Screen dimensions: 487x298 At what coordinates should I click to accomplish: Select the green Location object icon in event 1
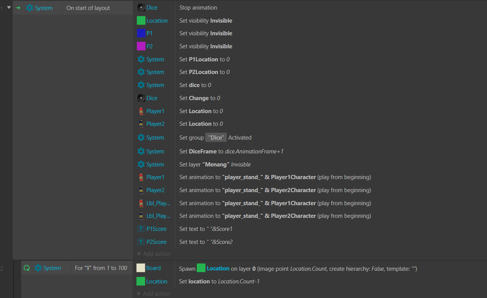141,21
